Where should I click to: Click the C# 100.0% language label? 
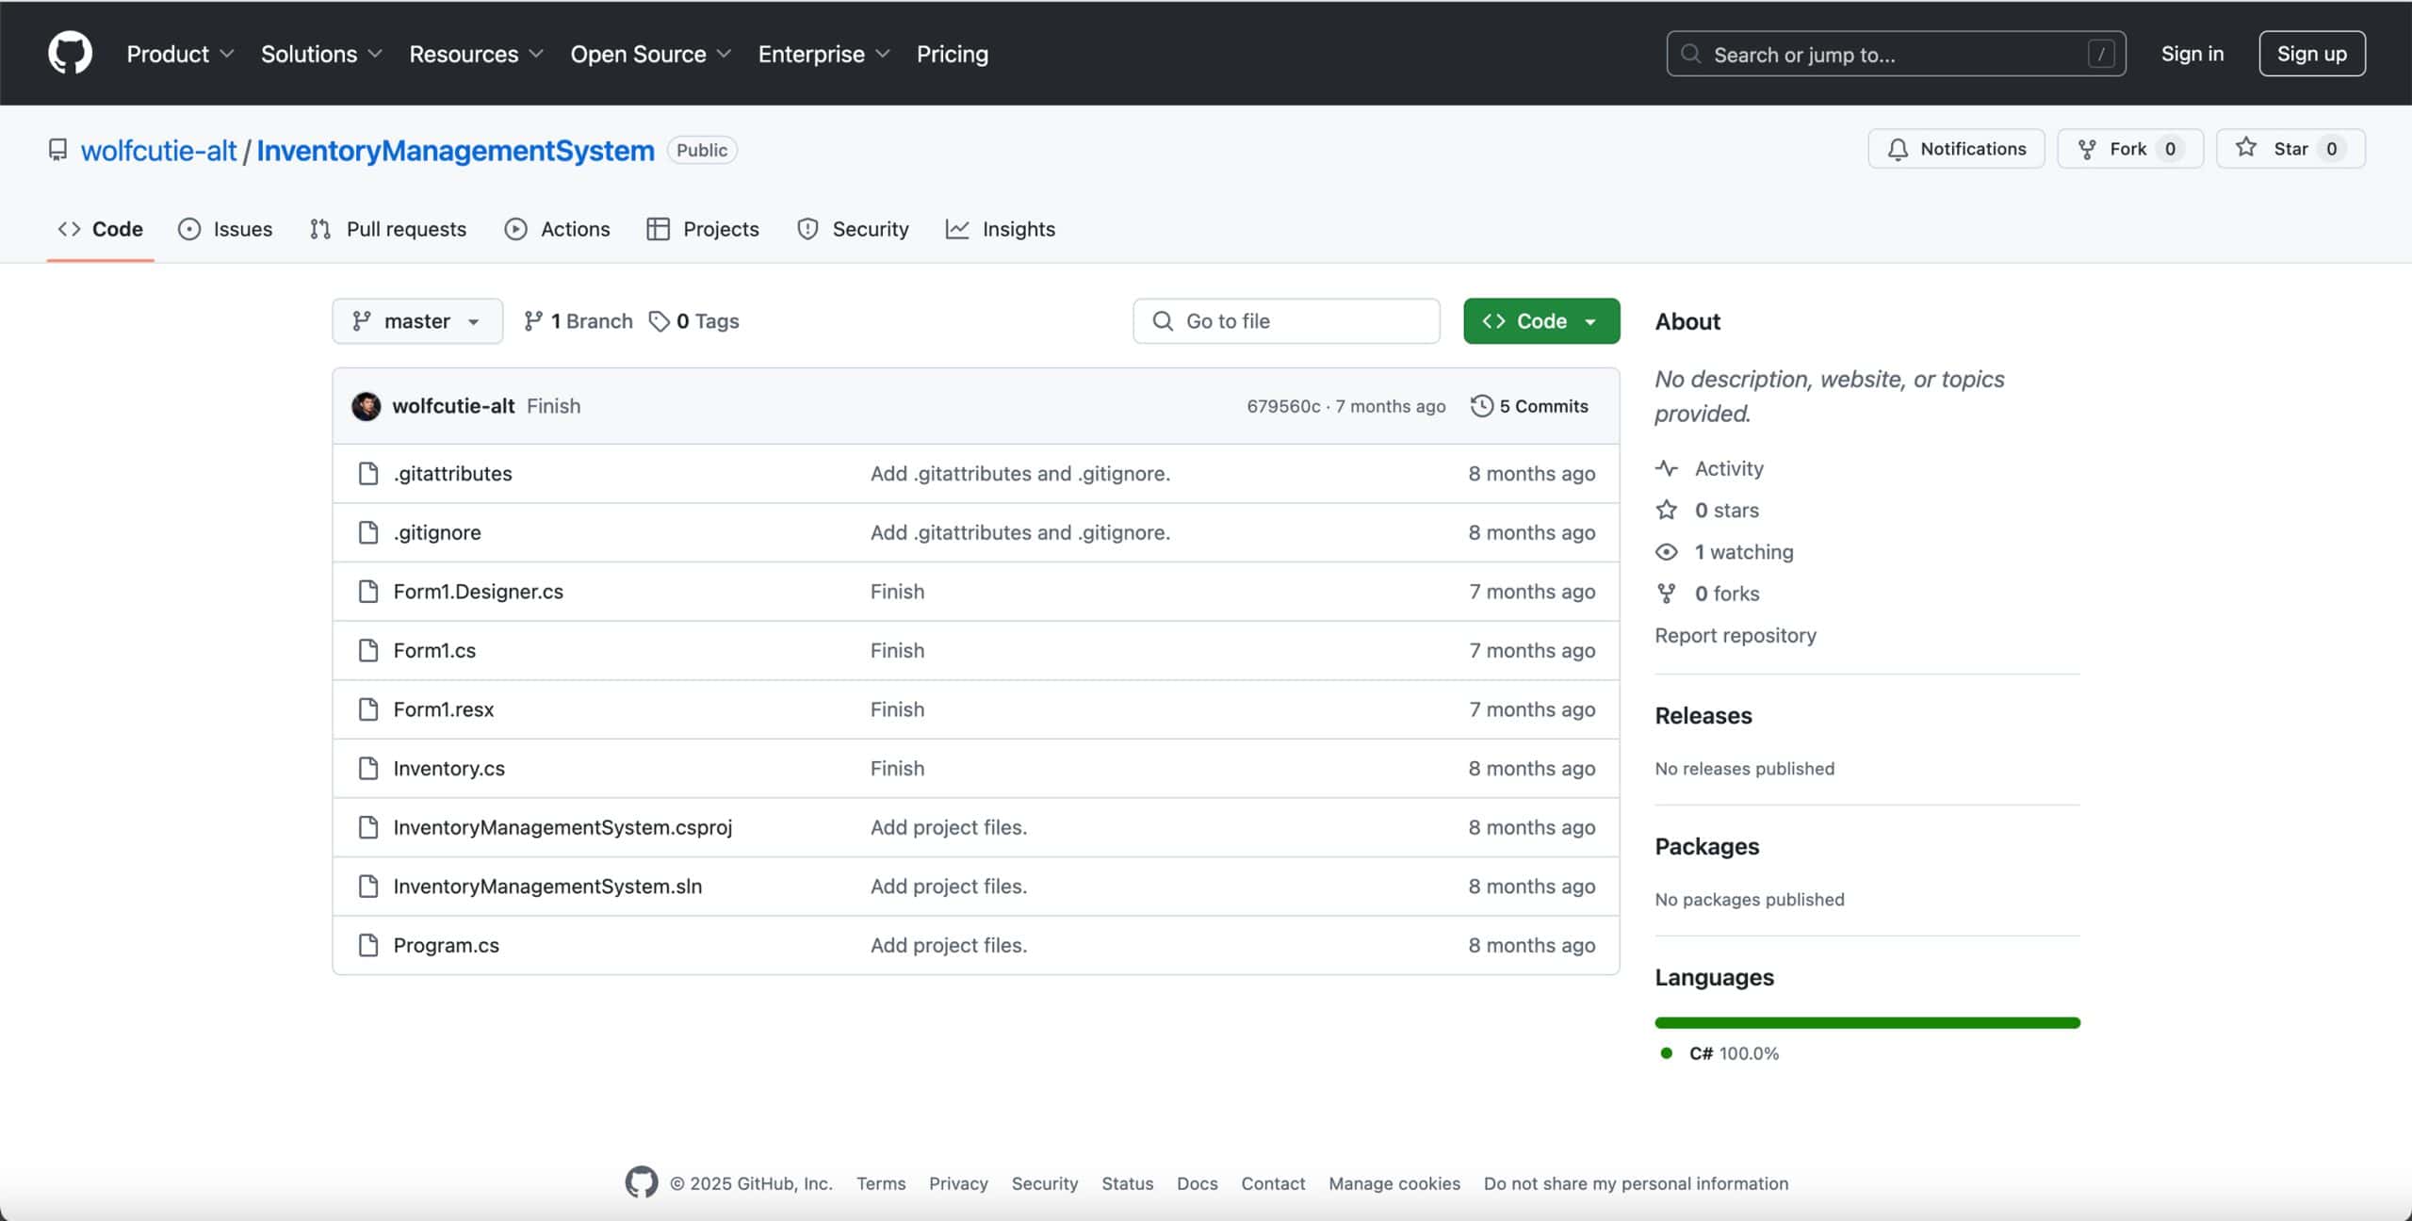tap(1734, 1053)
